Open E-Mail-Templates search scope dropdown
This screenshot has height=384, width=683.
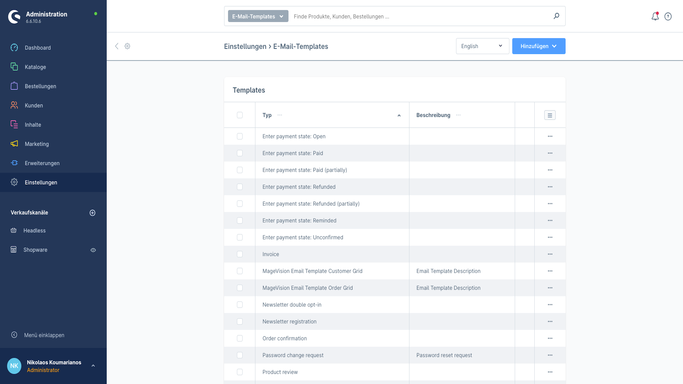click(258, 16)
